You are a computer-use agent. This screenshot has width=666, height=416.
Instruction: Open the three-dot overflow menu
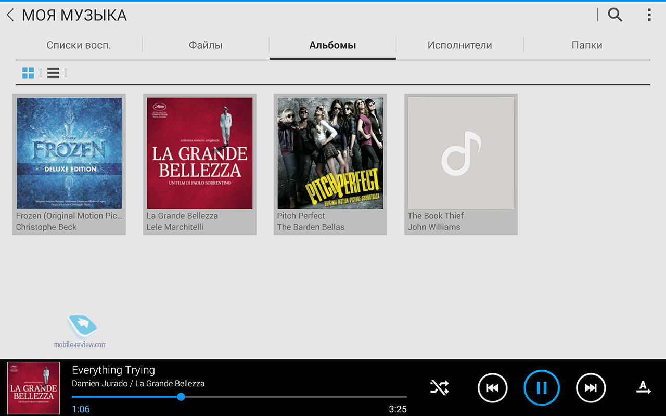pyautogui.click(x=649, y=15)
